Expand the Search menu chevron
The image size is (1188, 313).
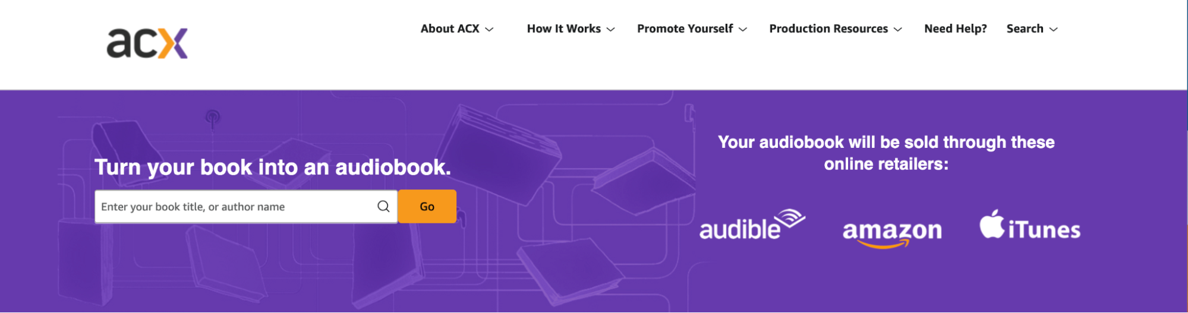[1053, 29]
